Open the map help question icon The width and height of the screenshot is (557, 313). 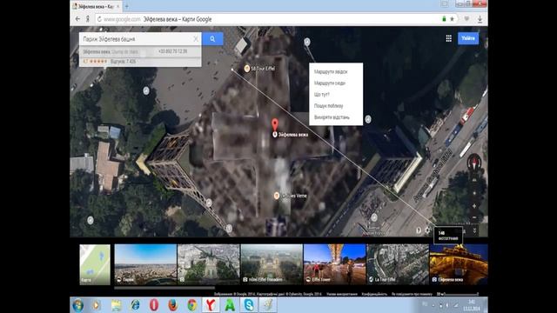click(419, 230)
